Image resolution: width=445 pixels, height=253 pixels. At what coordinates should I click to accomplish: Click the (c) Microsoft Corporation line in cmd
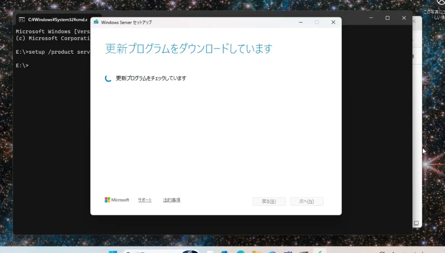click(53, 38)
